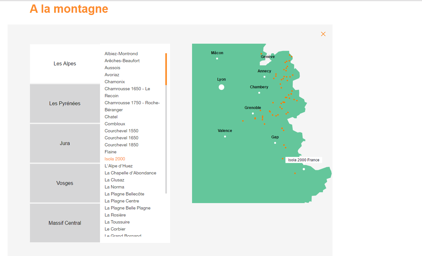Open the La Clusaz resort link

[114, 180]
